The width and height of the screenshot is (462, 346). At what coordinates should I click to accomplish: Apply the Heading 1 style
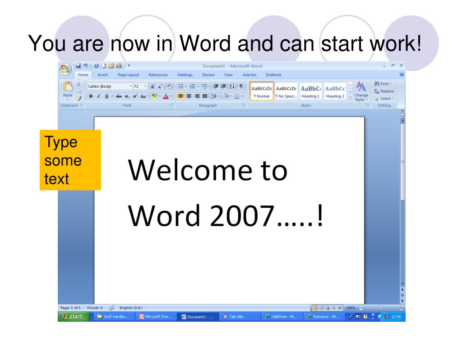[310, 91]
